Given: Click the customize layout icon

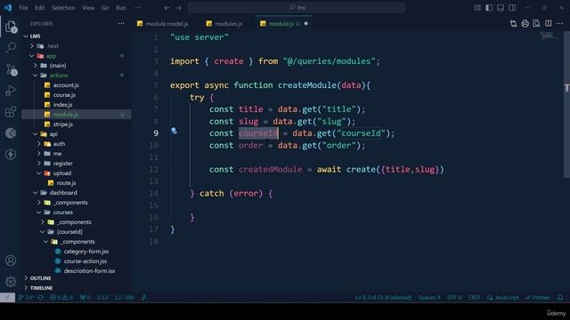Looking at the screenshot, I should 477,8.
